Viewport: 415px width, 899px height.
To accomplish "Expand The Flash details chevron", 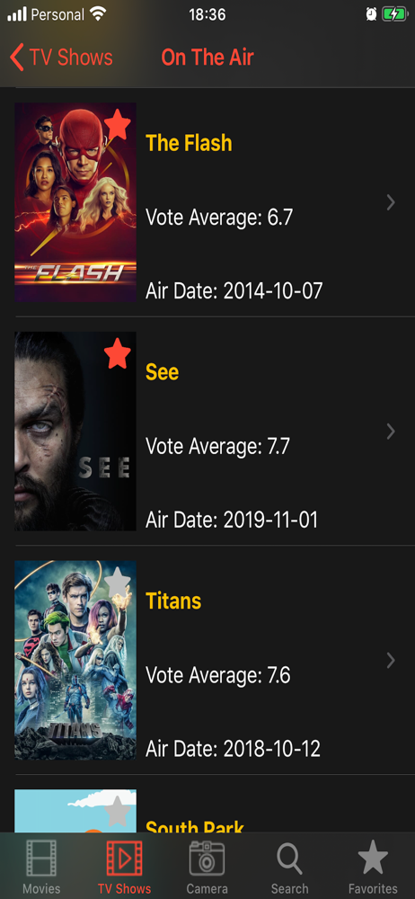I will (391, 202).
